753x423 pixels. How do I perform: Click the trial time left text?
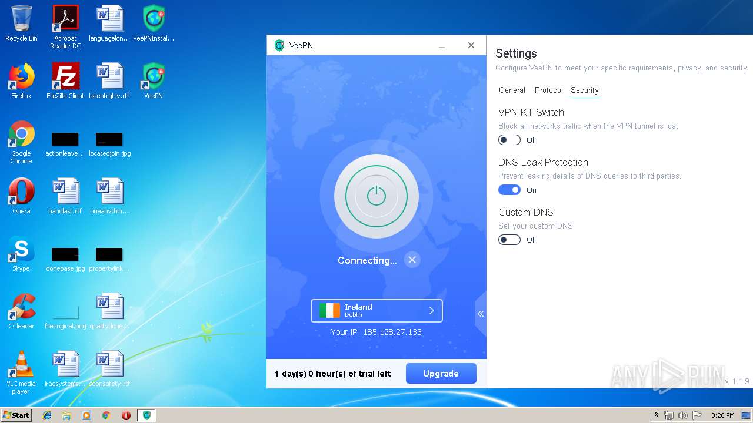332,374
